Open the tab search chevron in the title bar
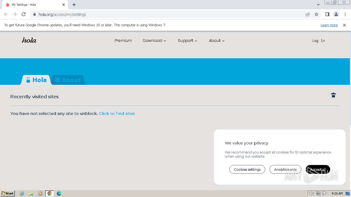Viewport: 351px width, 197px height. 318,5
